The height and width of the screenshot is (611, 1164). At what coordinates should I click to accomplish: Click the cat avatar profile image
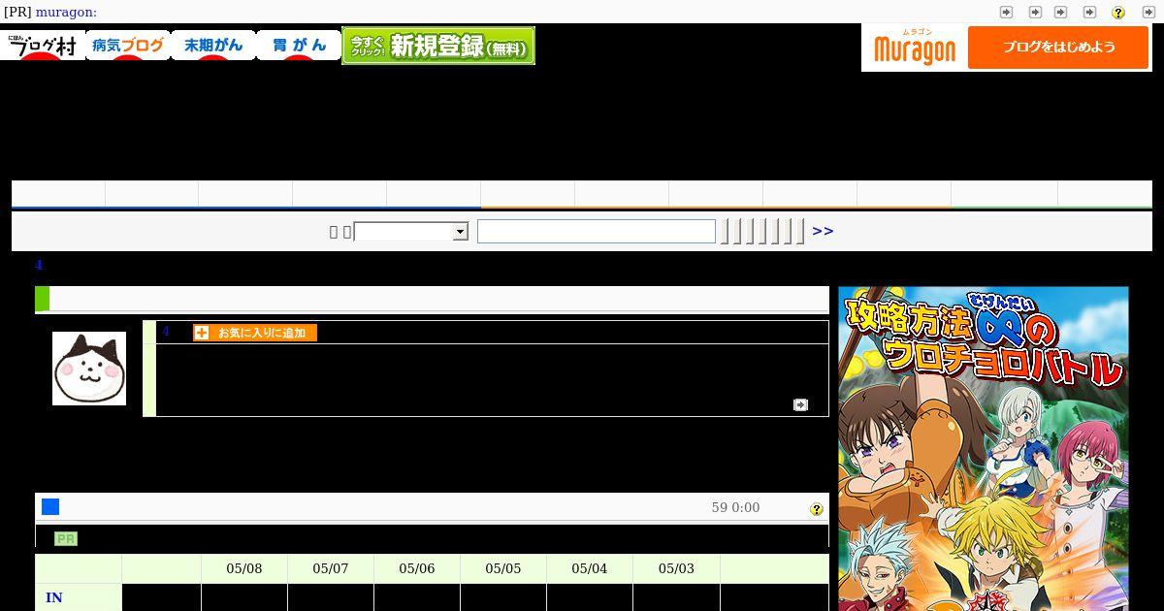[89, 369]
